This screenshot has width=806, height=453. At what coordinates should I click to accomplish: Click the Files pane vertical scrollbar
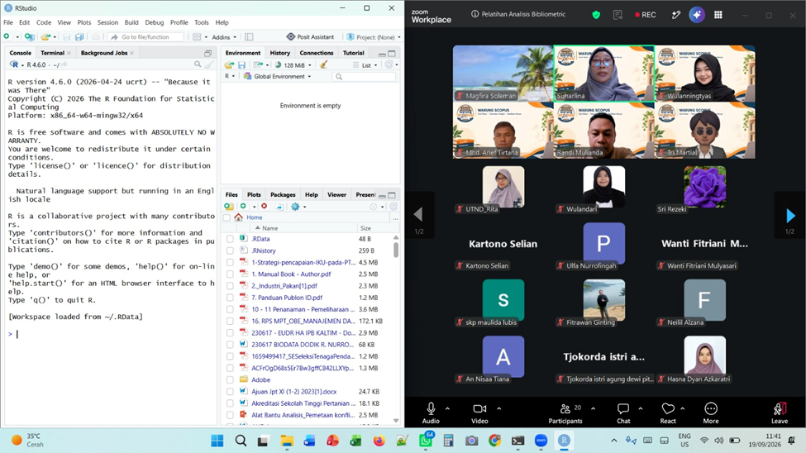[x=396, y=250]
